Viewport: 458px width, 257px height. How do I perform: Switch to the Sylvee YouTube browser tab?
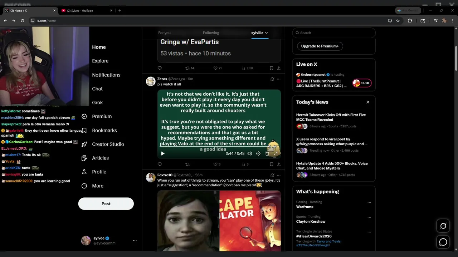pyautogui.click(x=86, y=11)
